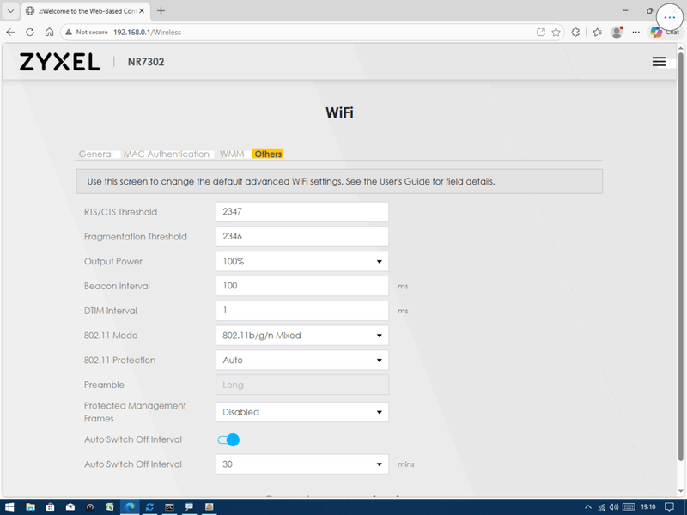Open Copilot Chat sidebar
The image size is (687, 515).
(664, 32)
